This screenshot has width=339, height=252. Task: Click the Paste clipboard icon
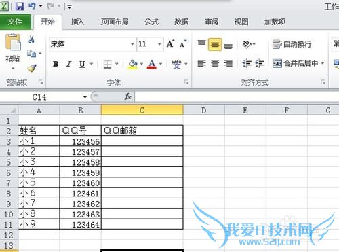[x=13, y=41]
